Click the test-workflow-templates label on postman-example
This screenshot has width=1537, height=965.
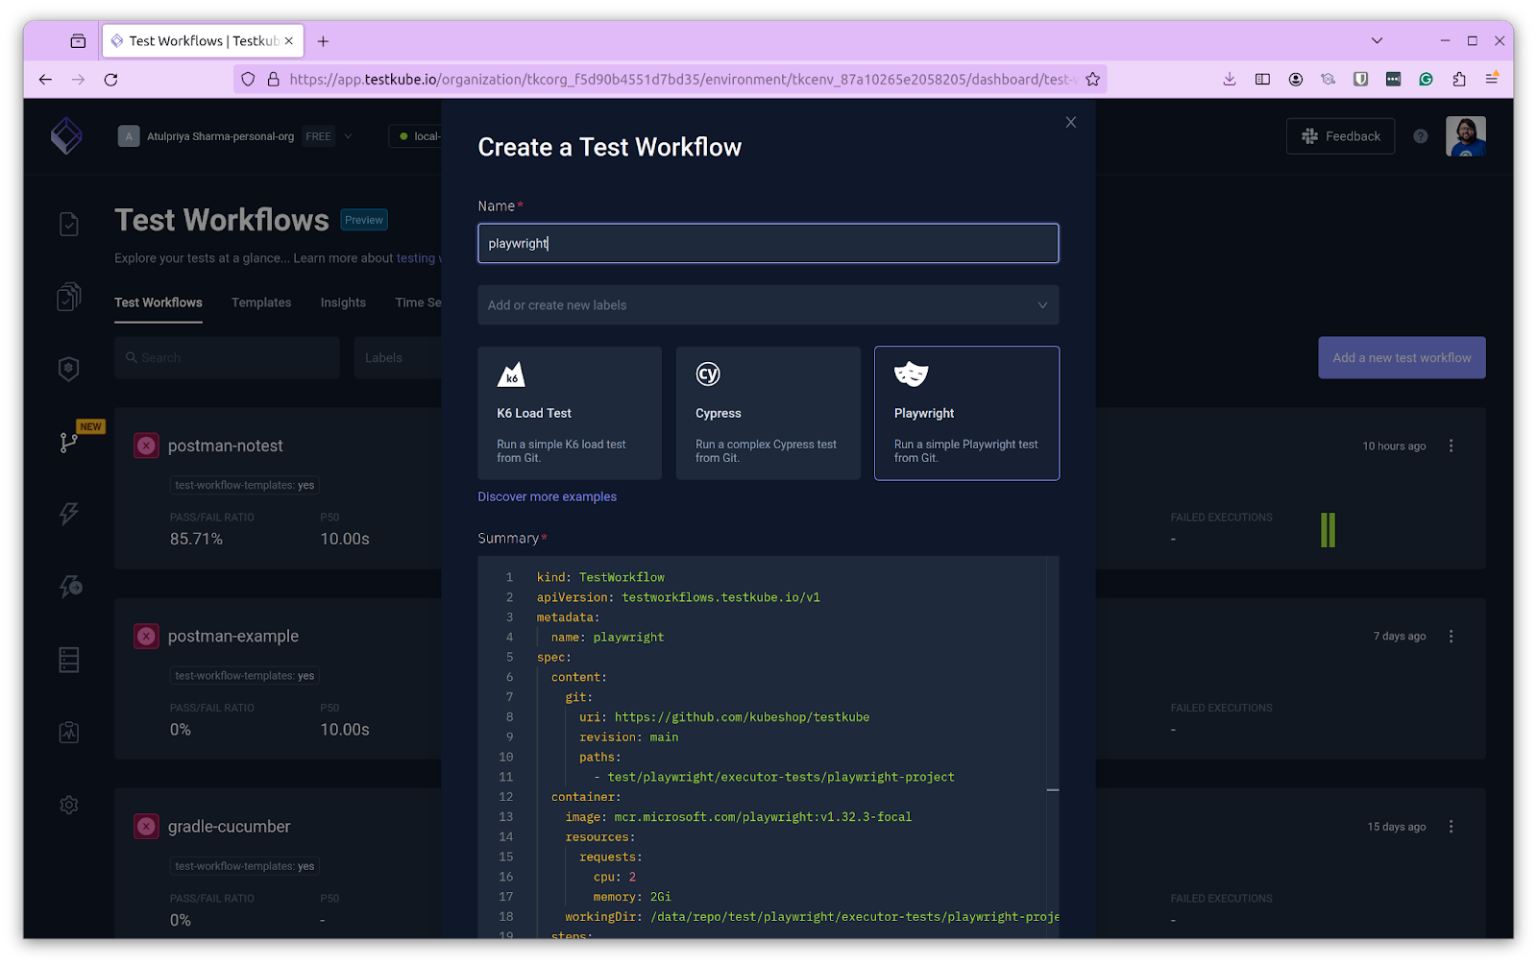244,676
